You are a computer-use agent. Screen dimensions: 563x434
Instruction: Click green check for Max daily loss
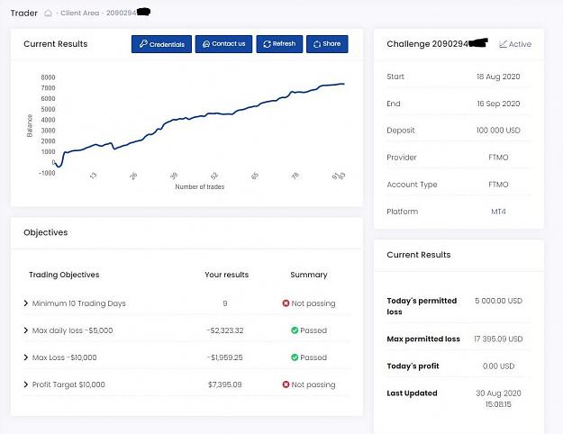click(295, 330)
